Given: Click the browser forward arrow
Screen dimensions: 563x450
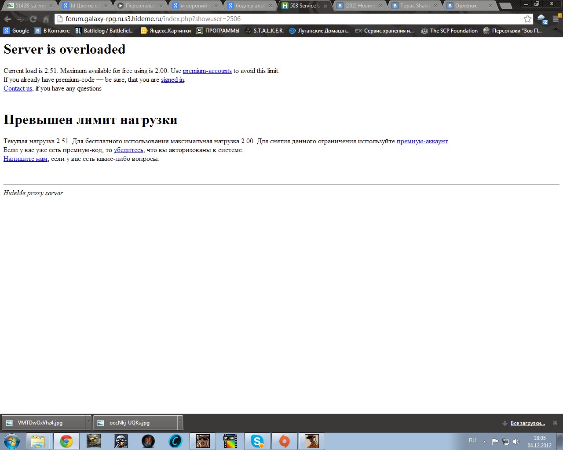Looking at the screenshot, I should [20, 19].
